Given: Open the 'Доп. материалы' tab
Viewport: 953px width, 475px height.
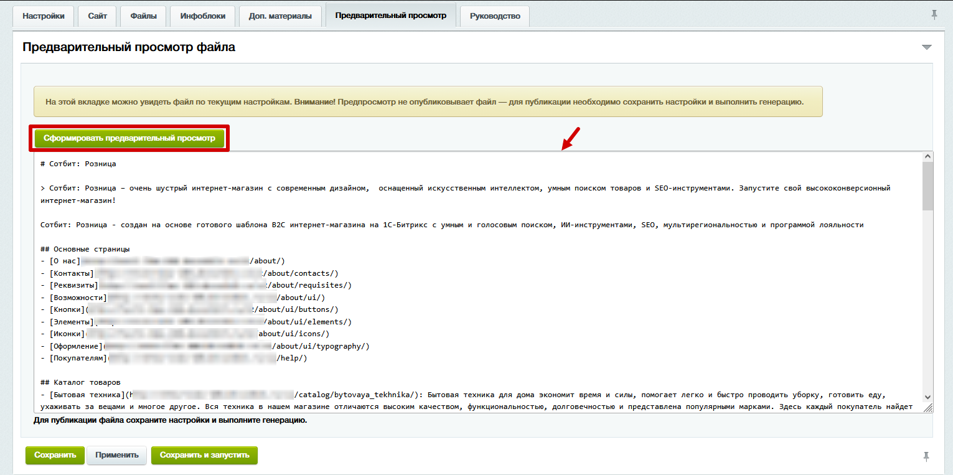Looking at the screenshot, I should (x=280, y=16).
